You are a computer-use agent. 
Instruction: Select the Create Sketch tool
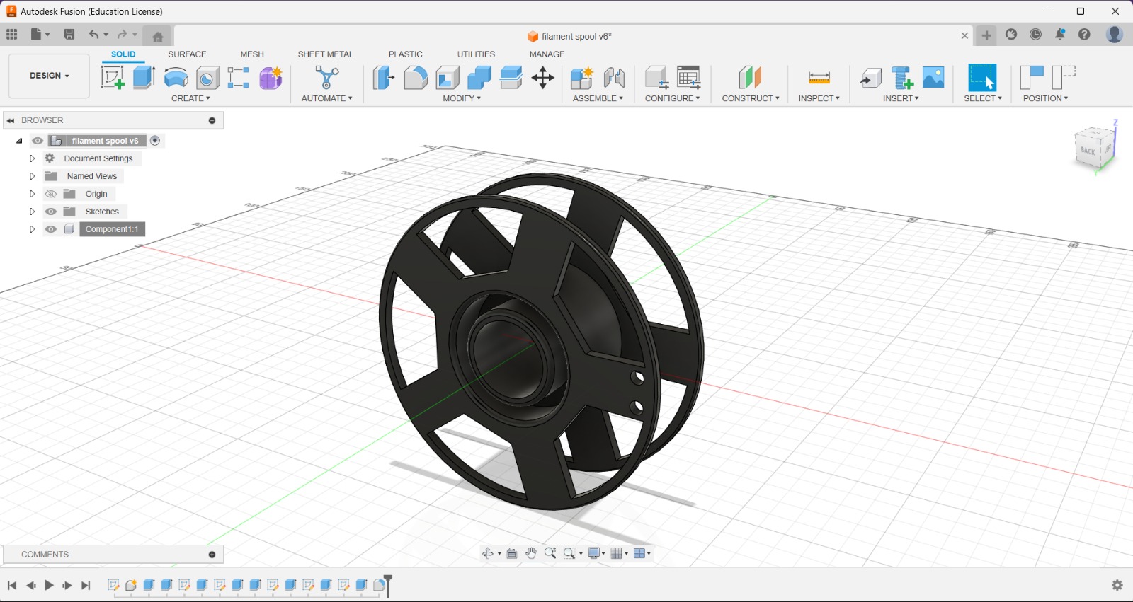(x=113, y=77)
